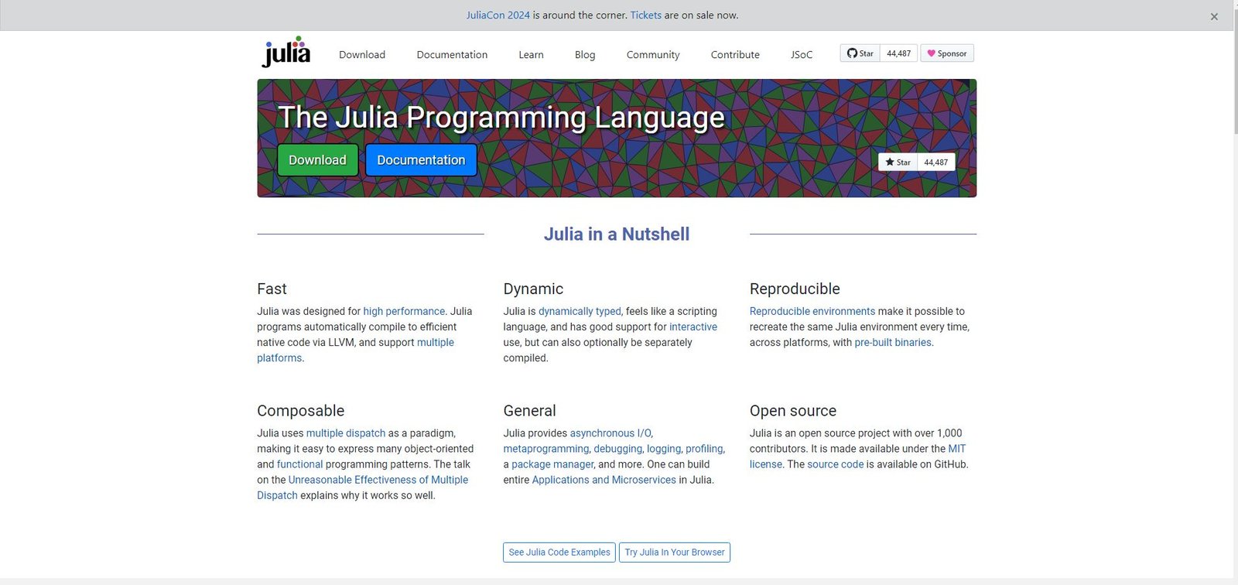Select Community in the navbar
The height and width of the screenshot is (585, 1238).
coord(653,54)
